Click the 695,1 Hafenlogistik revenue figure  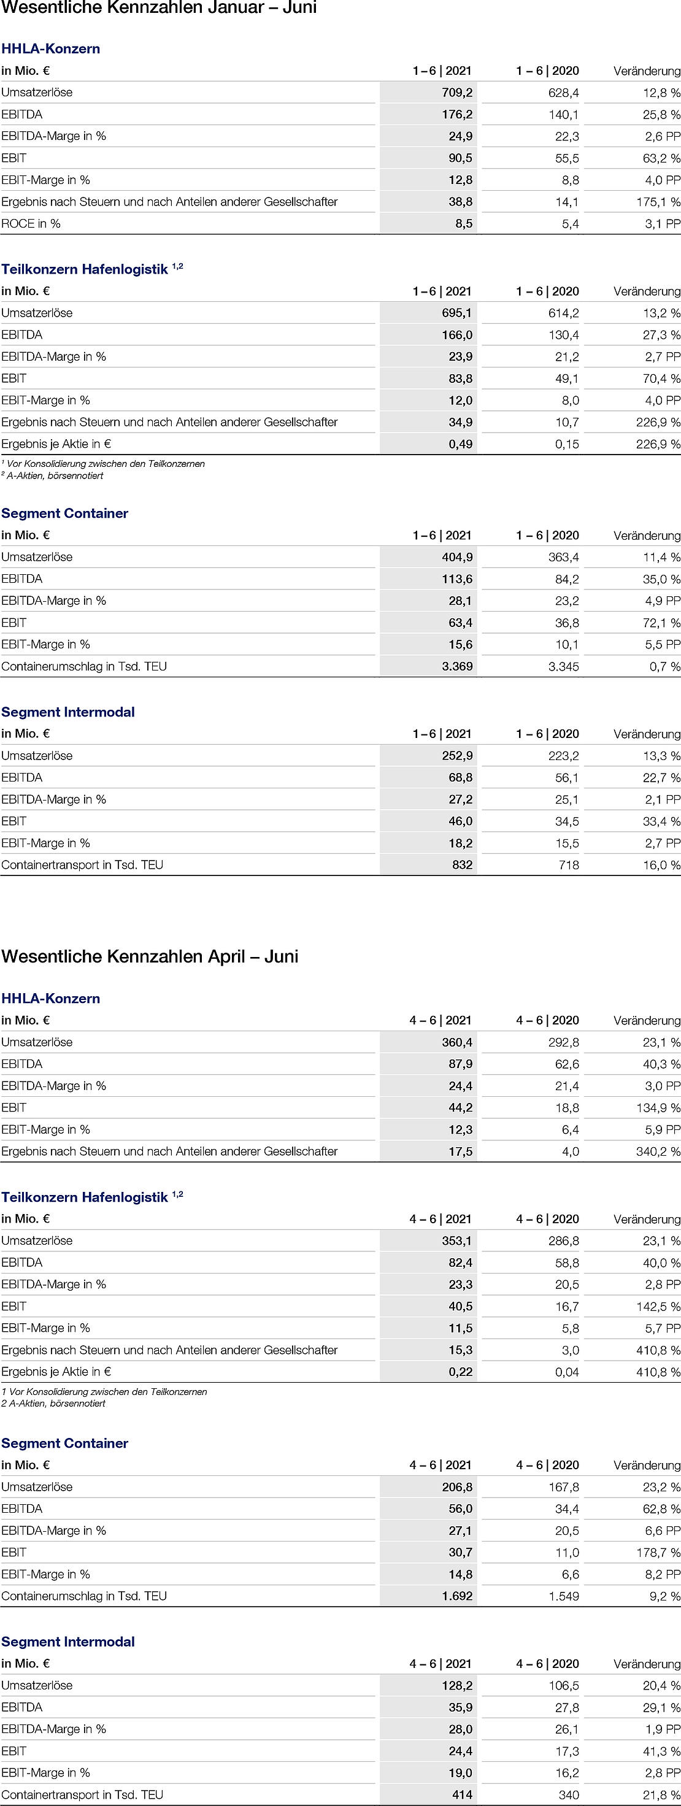456,313
